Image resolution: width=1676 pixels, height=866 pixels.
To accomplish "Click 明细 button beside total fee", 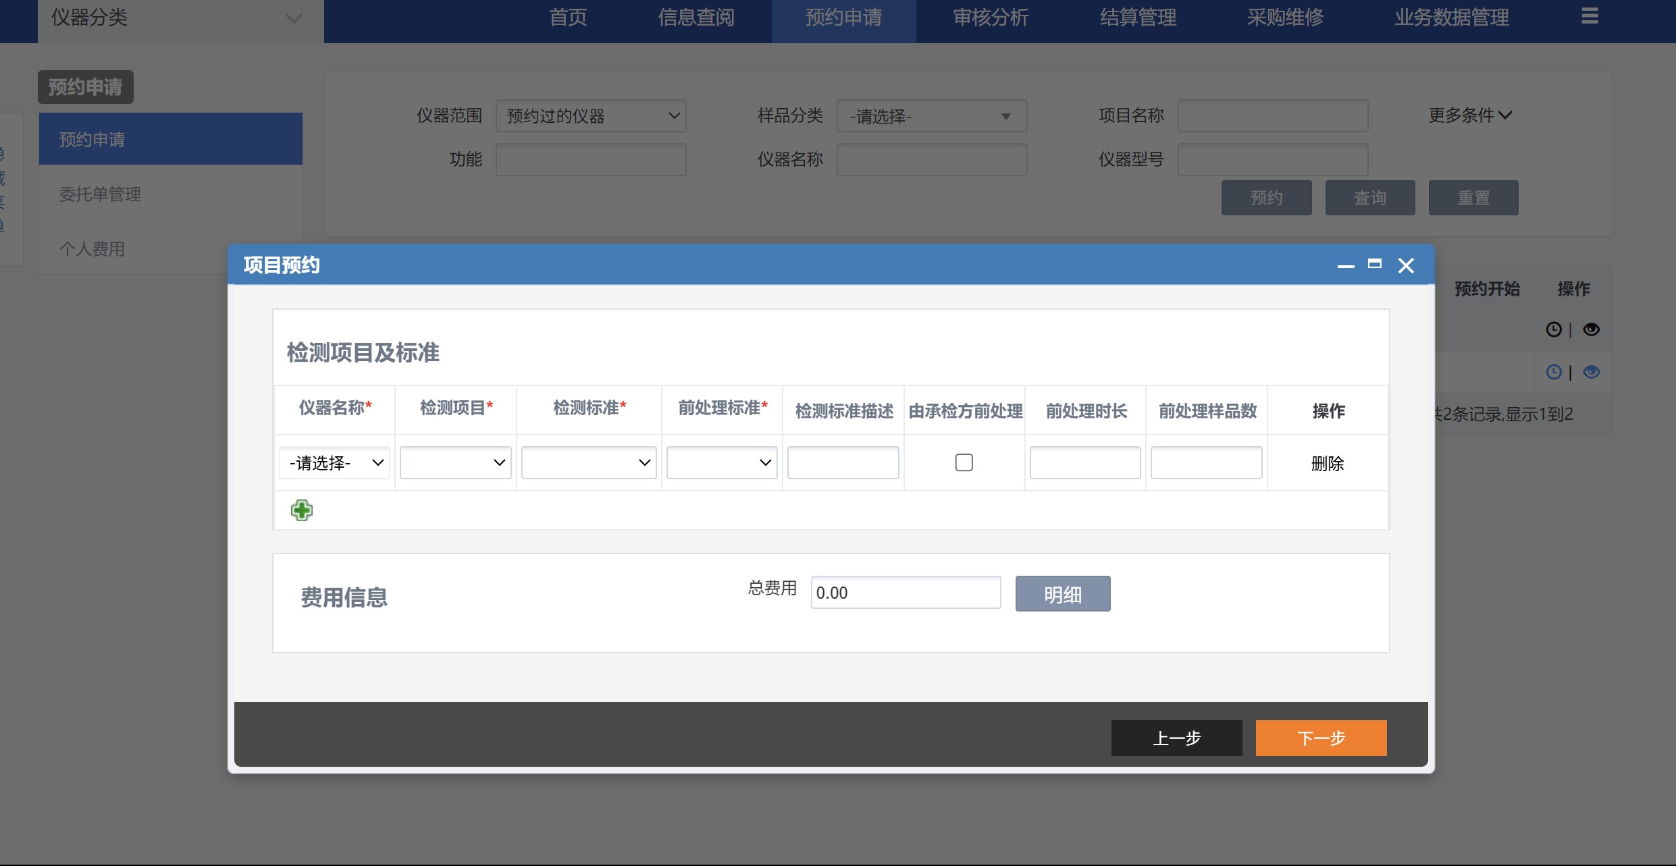I will pyautogui.click(x=1062, y=594).
